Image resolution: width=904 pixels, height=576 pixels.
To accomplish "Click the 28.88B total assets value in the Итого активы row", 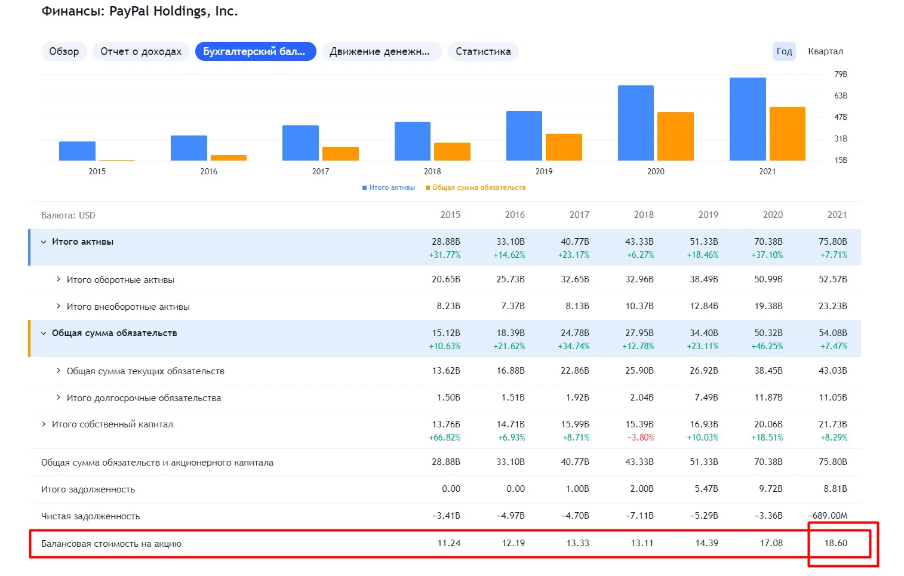I will 446,242.
